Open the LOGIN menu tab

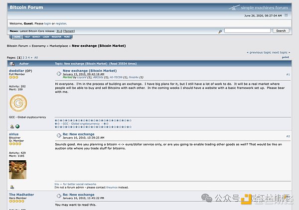[x=46, y=37]
